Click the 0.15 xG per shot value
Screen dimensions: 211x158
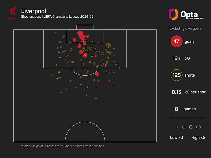[176, 92]
